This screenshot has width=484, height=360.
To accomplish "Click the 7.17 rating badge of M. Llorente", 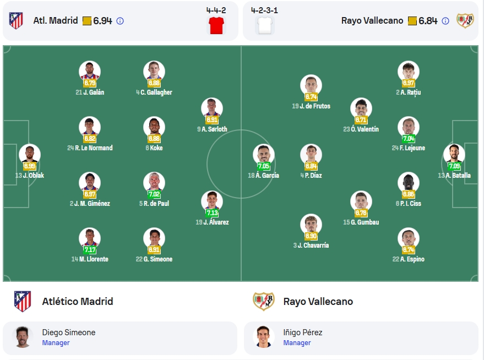I will (x=90, y=249).
